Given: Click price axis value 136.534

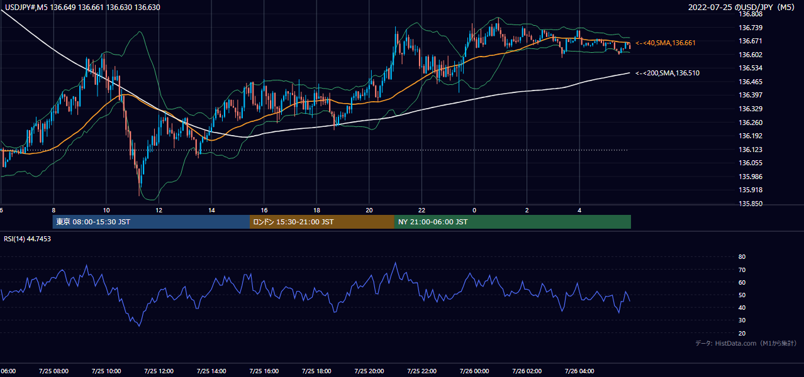Looking at the screenshot, I should [751, 68].
